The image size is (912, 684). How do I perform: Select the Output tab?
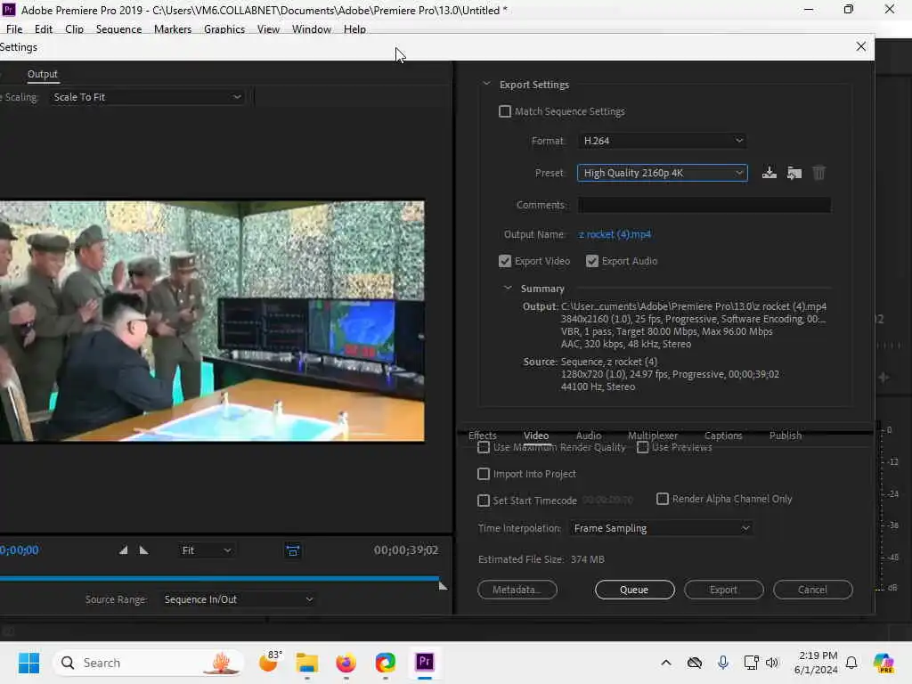43,74
